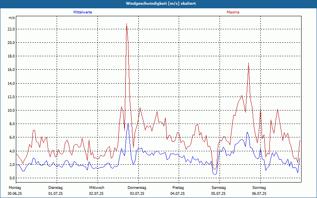Image resolution: width=317 pixels, height=198 pixels.
Task: Click the date '03.07.25'
Action: point(137,194)
